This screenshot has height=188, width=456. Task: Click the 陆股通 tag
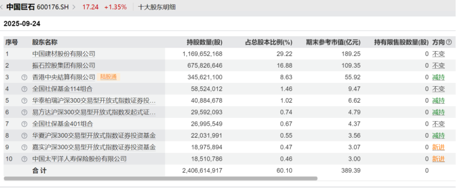coord(109,77)
